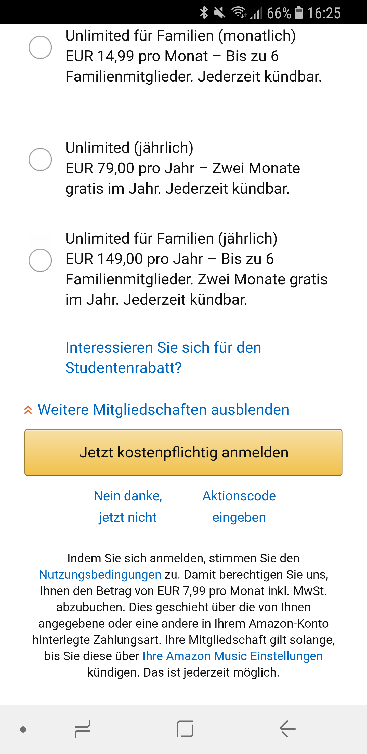Tap the Android back navigation icon
Screen dimensions: 367x754
point(288,729)
